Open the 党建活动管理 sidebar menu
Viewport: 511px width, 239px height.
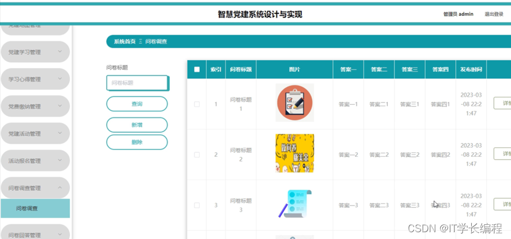(x=35, y=134)
